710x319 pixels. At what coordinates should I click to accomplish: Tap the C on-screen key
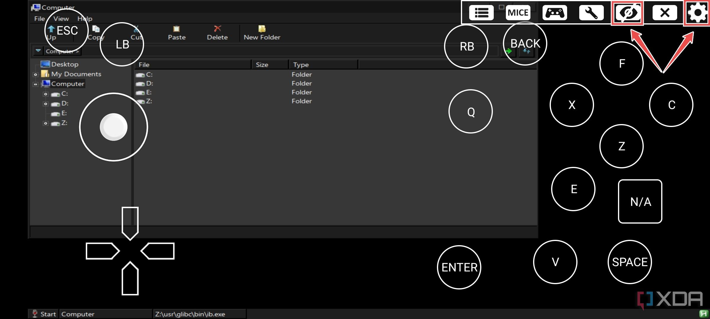(671, 105)
